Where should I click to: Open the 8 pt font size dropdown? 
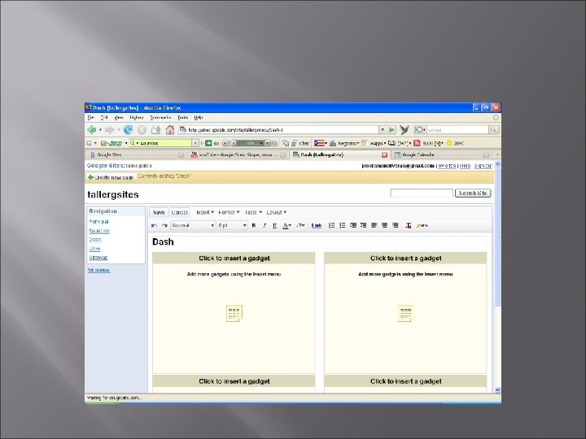(232, 225)
